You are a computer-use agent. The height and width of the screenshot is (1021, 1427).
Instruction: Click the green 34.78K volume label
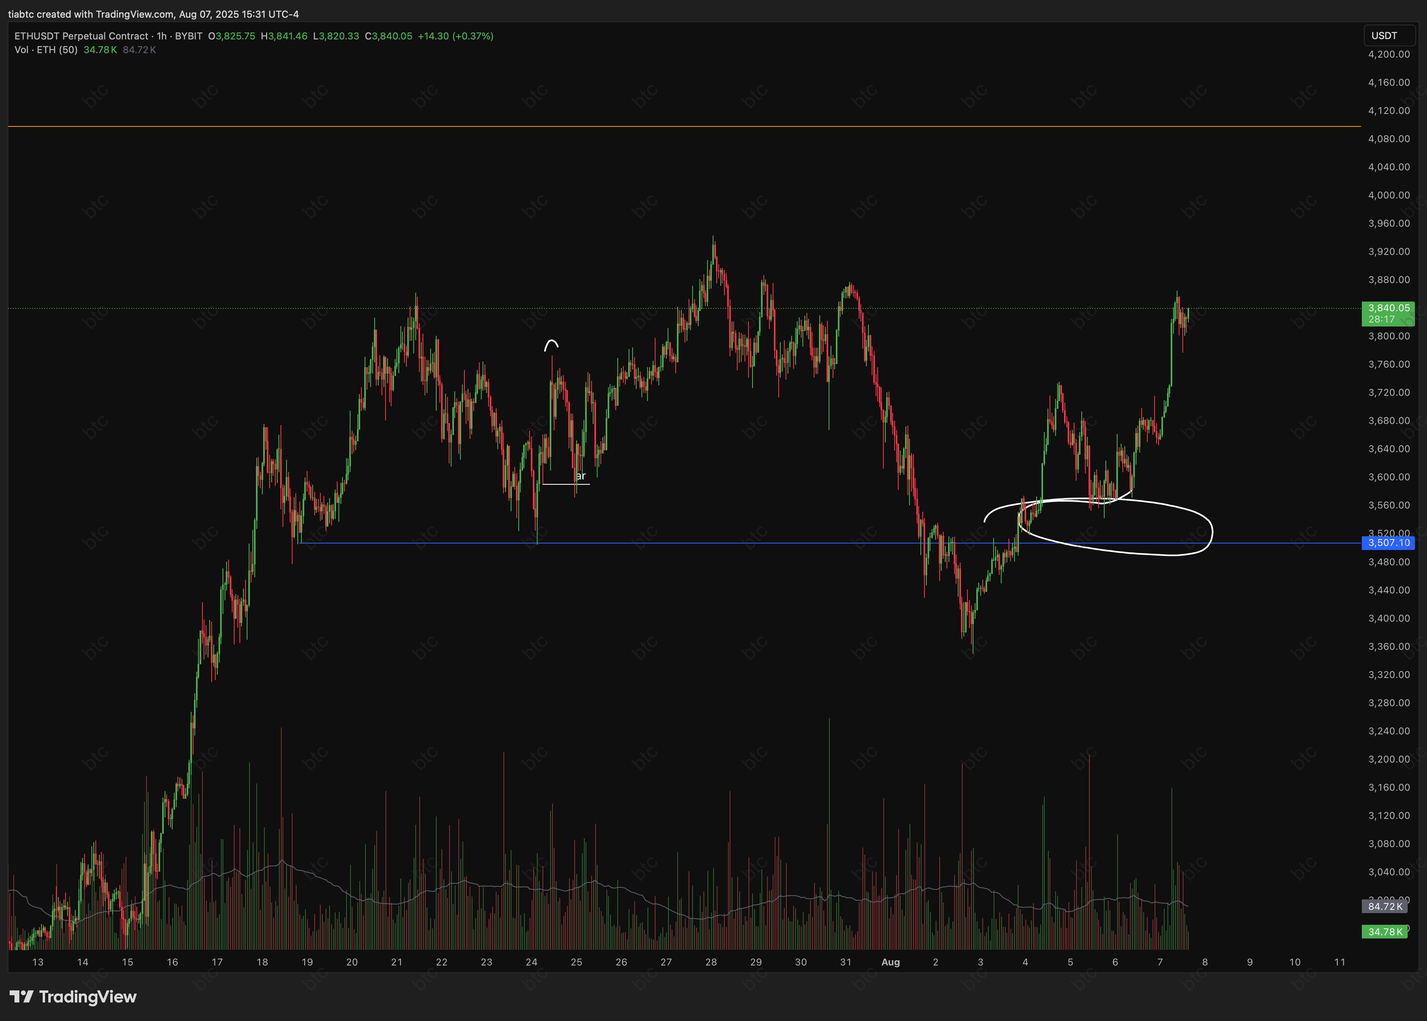[1385, 932]
